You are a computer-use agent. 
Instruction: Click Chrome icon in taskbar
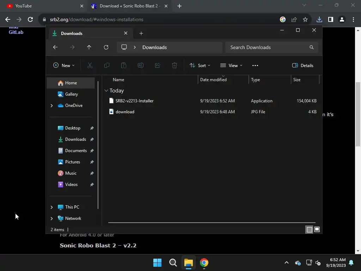pos(204,263)
